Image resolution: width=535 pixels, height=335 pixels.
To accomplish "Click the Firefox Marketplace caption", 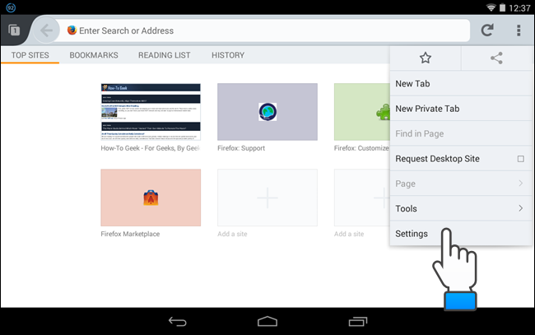I will 130,234.
